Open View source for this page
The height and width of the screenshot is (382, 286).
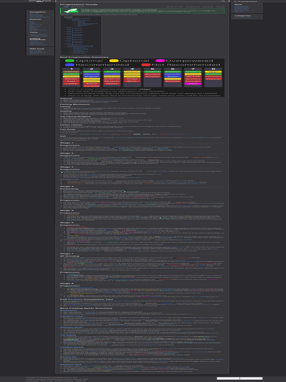coord(193,7)
